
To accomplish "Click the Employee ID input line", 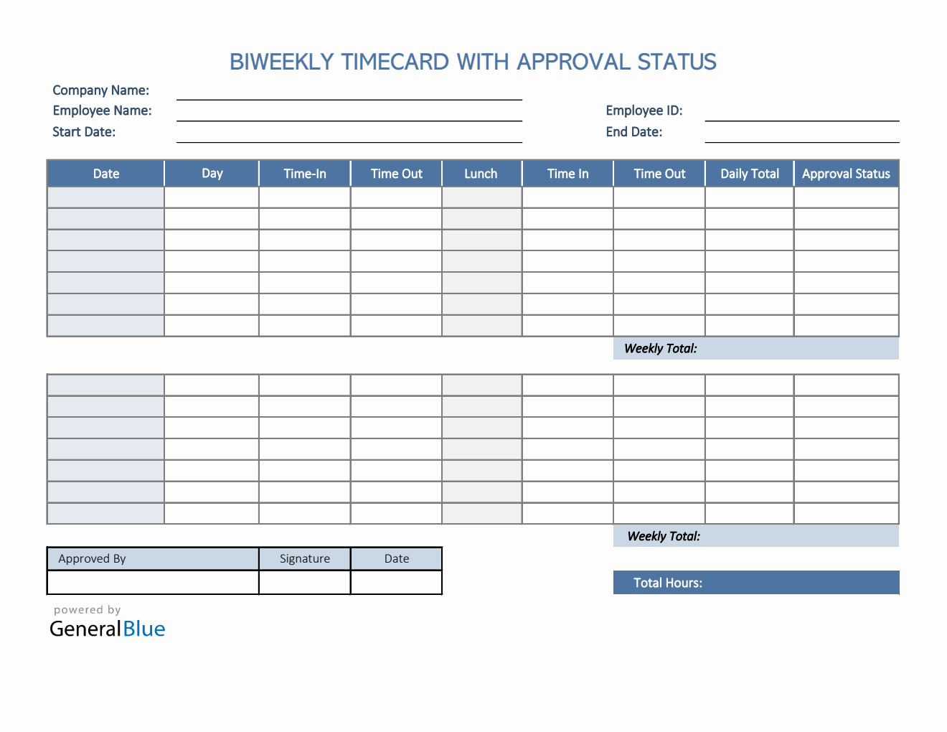I will pos(801,118).
